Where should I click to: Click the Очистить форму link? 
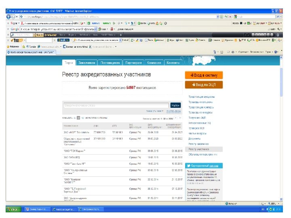[173, 111]
